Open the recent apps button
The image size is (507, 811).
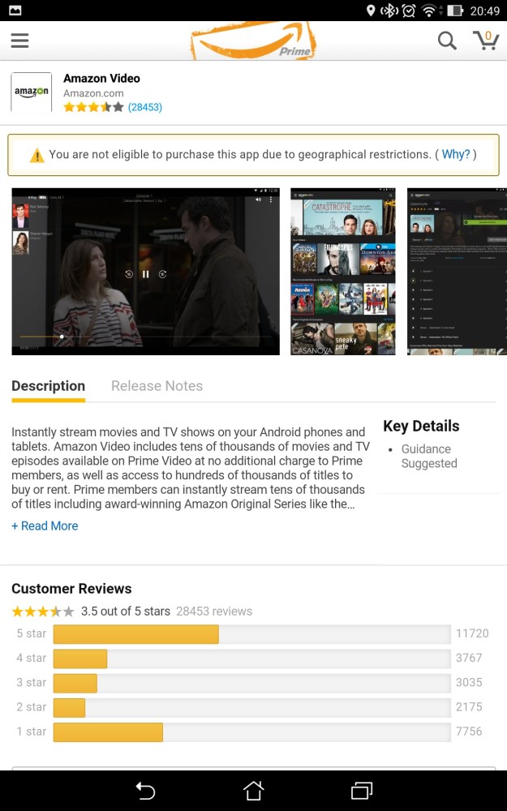pos(362,790)
